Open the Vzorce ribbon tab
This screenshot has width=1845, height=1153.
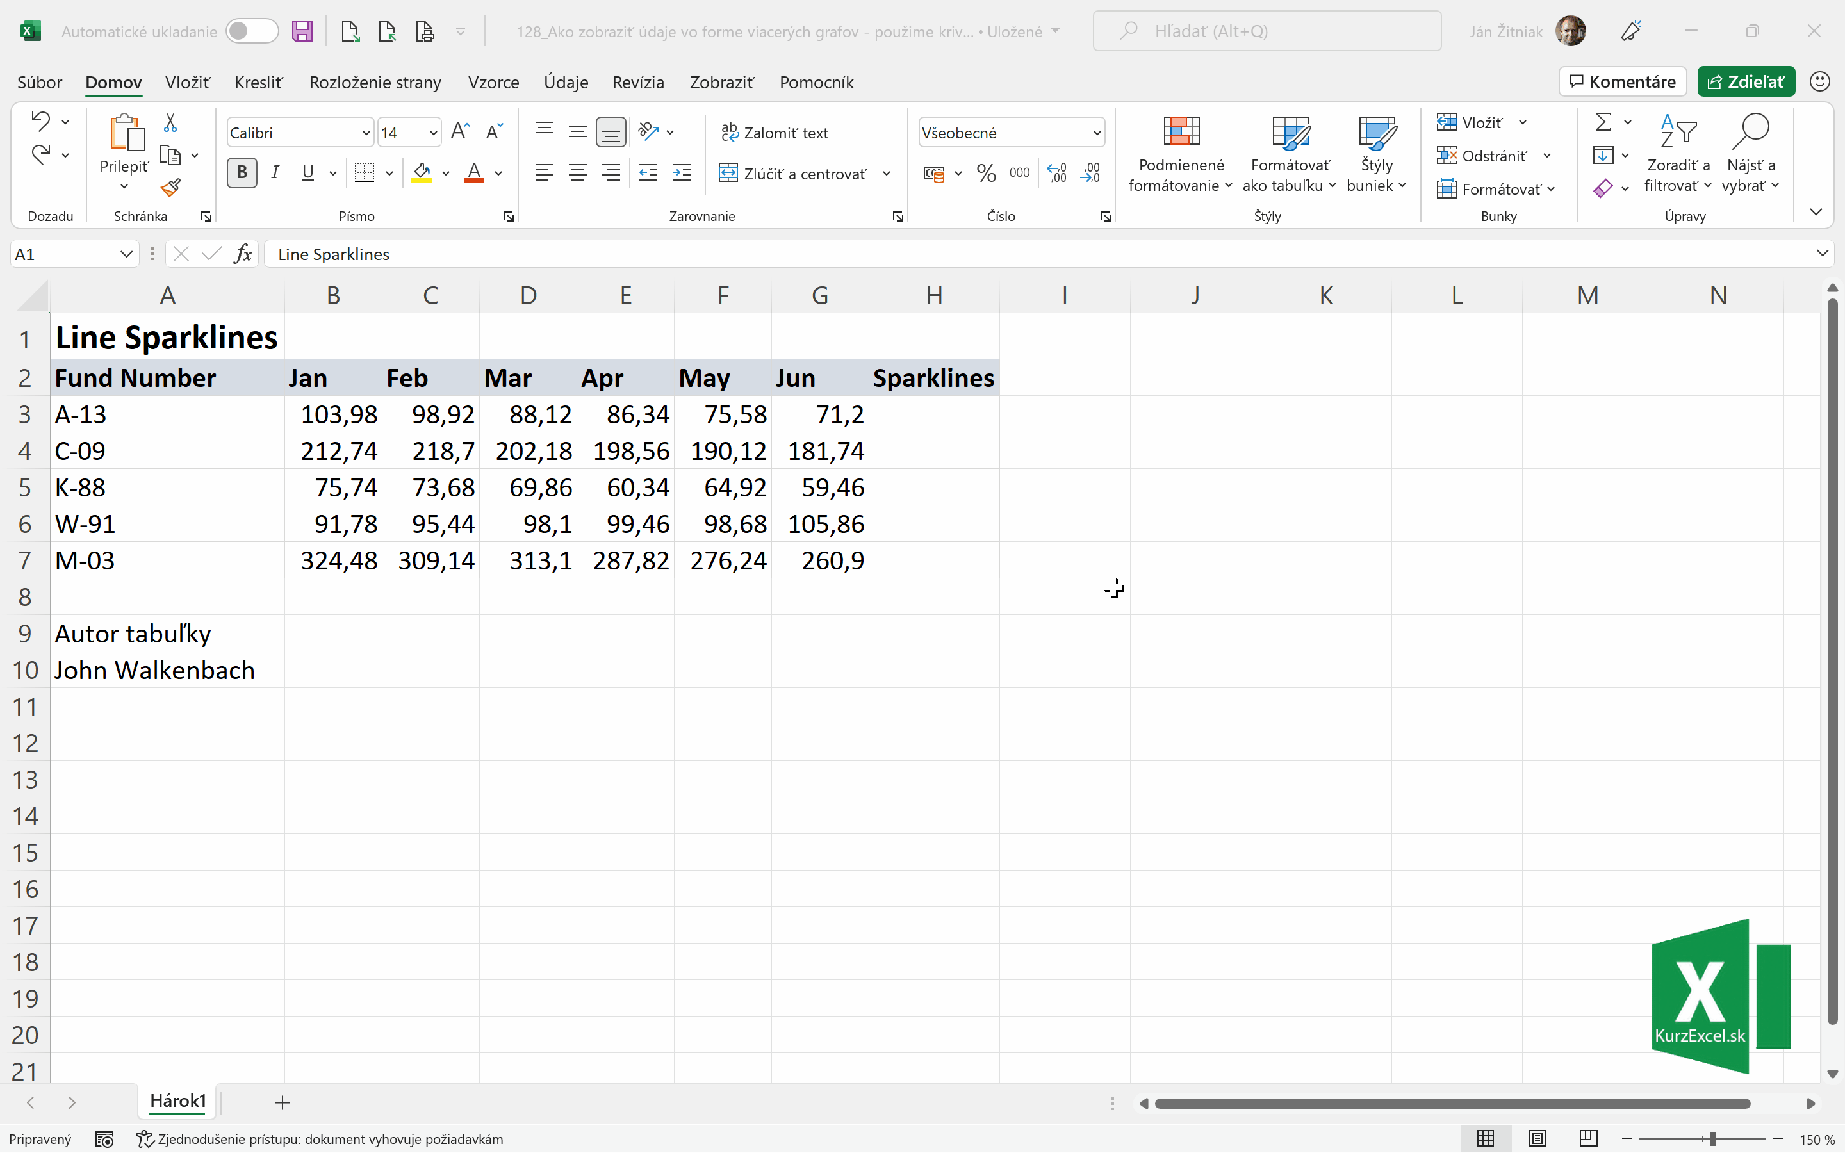click(493, 81)
